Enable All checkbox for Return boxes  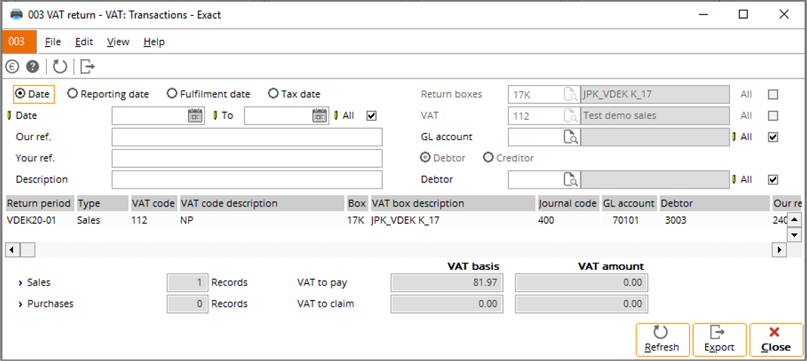coord(772,95)
